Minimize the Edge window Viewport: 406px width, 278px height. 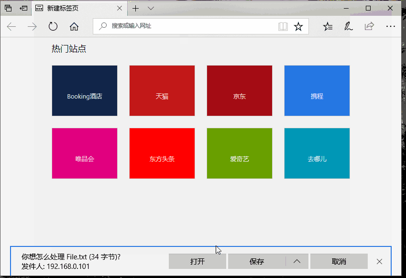[x=346, y=8]
